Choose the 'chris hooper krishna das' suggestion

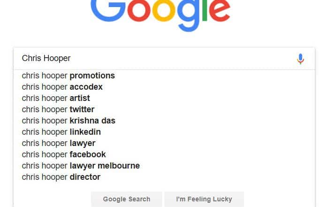[69, 121]
